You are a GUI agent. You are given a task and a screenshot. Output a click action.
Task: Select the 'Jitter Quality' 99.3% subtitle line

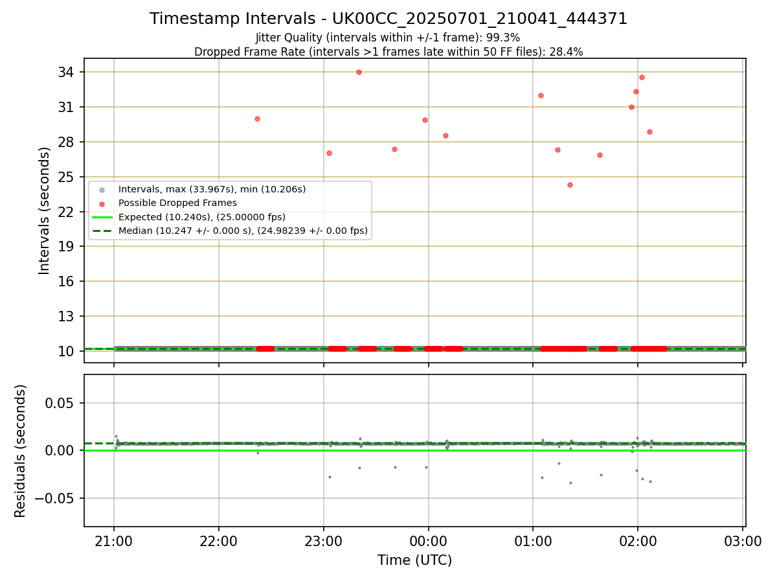point(388,38)
